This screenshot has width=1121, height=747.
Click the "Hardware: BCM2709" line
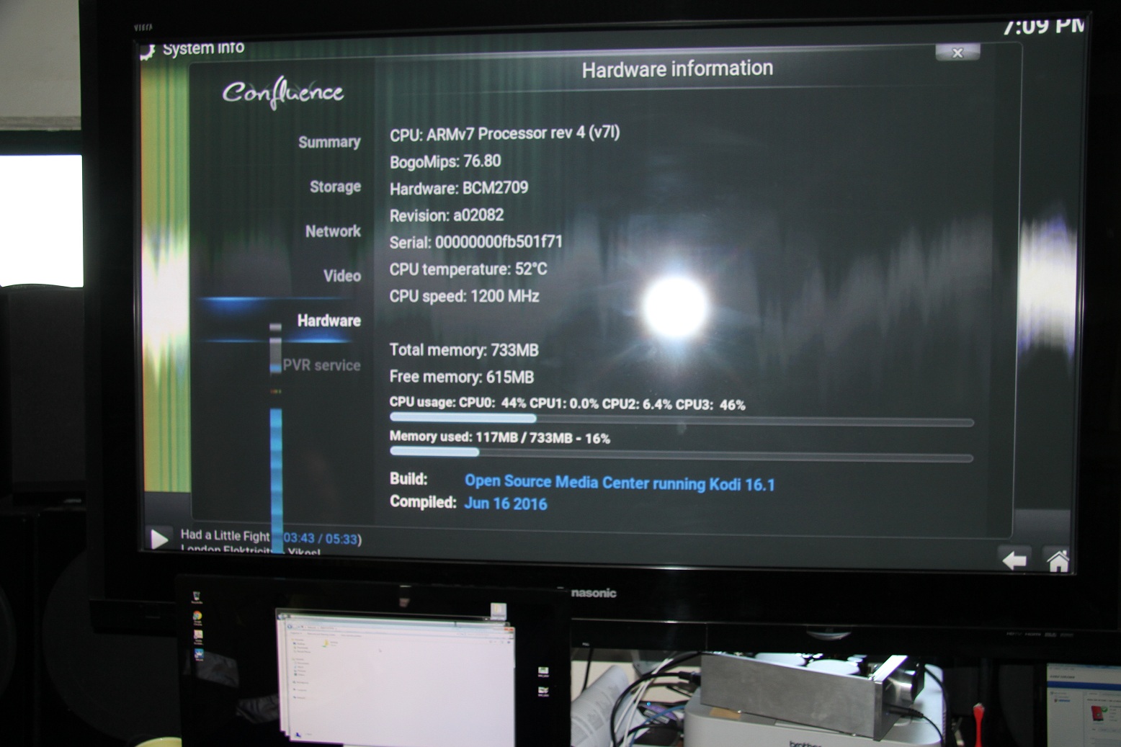[x=459, y=189]
